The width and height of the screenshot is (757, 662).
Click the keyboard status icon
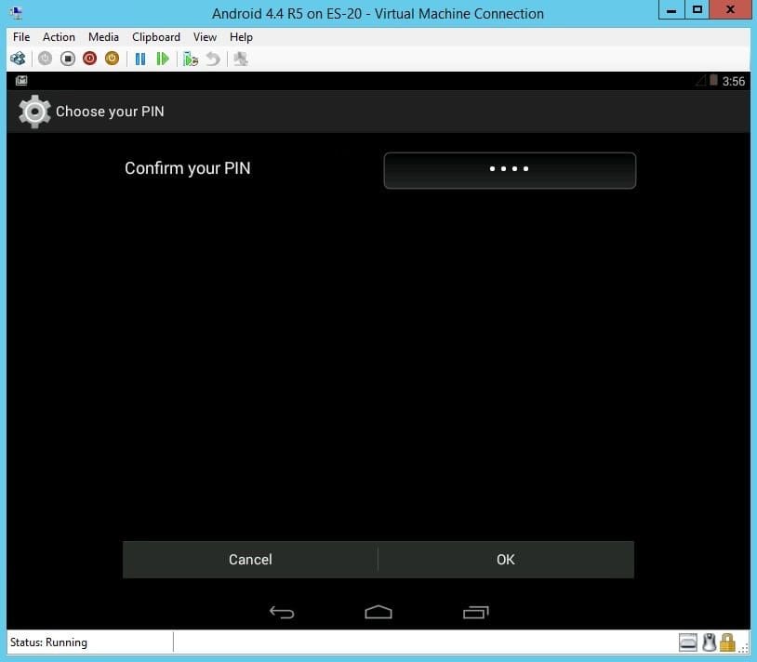tap(688, 642)
